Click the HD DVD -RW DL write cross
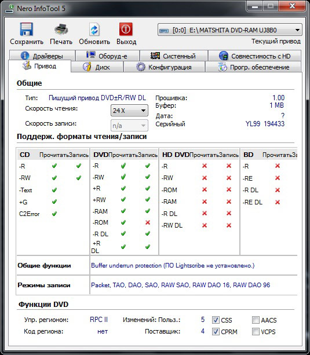This screenshot has height=355, width=310. pos(229,225)
